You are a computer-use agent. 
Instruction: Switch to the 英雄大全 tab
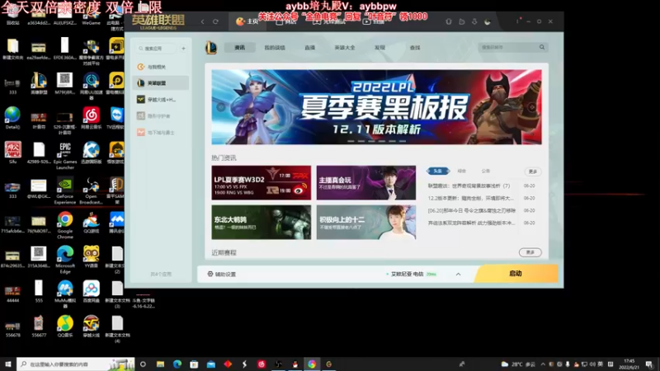click(345, 48)
